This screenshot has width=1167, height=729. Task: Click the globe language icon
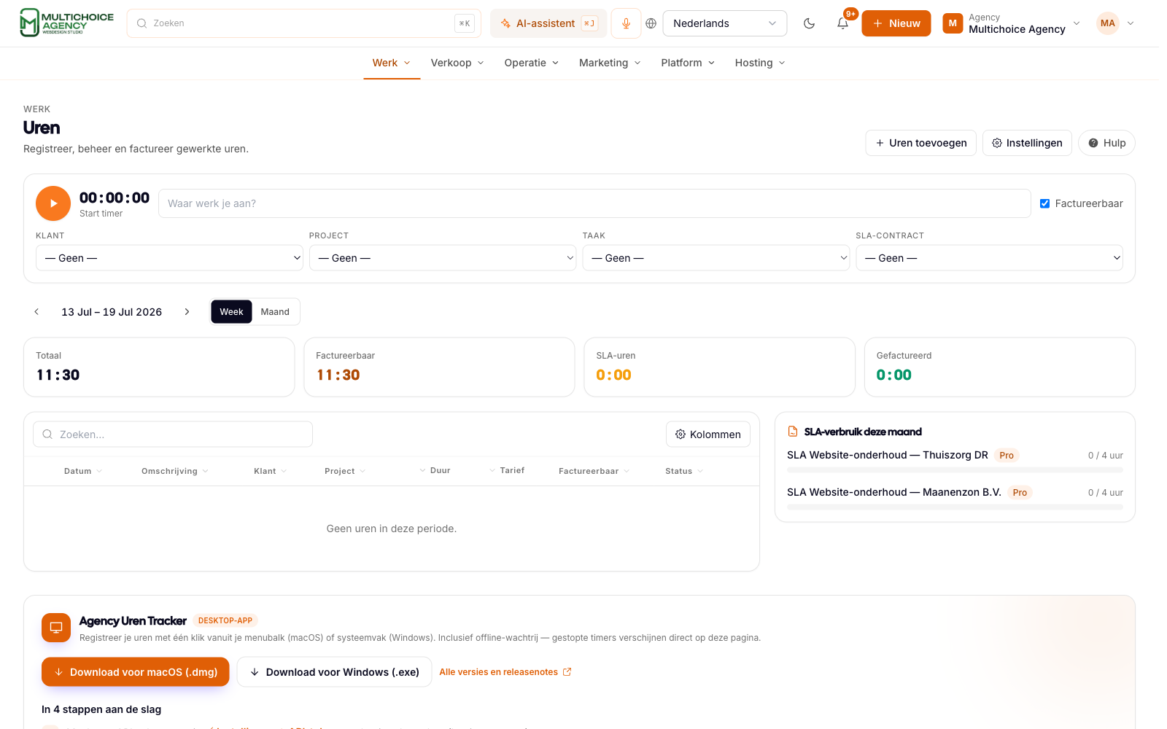[x=651, y=23]
